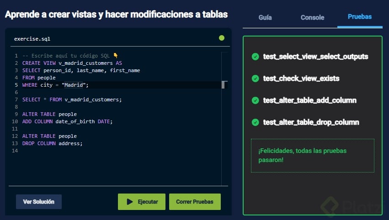The height and width of the screenshot is (220, 389).
Task: Open the Console tab
Action: [x=312, y=17]
